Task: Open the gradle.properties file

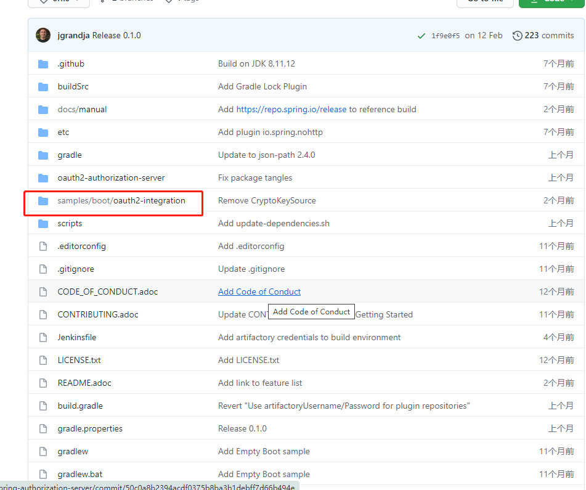Action: coord(90,429)
